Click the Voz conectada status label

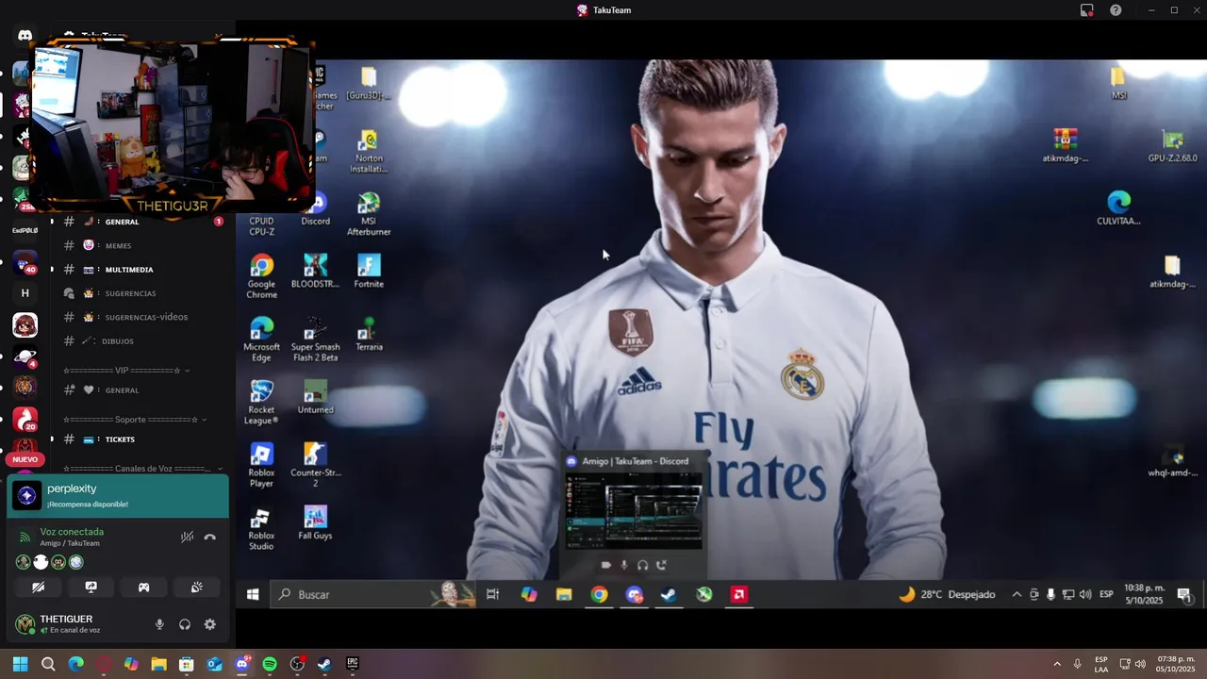[72, 532]
